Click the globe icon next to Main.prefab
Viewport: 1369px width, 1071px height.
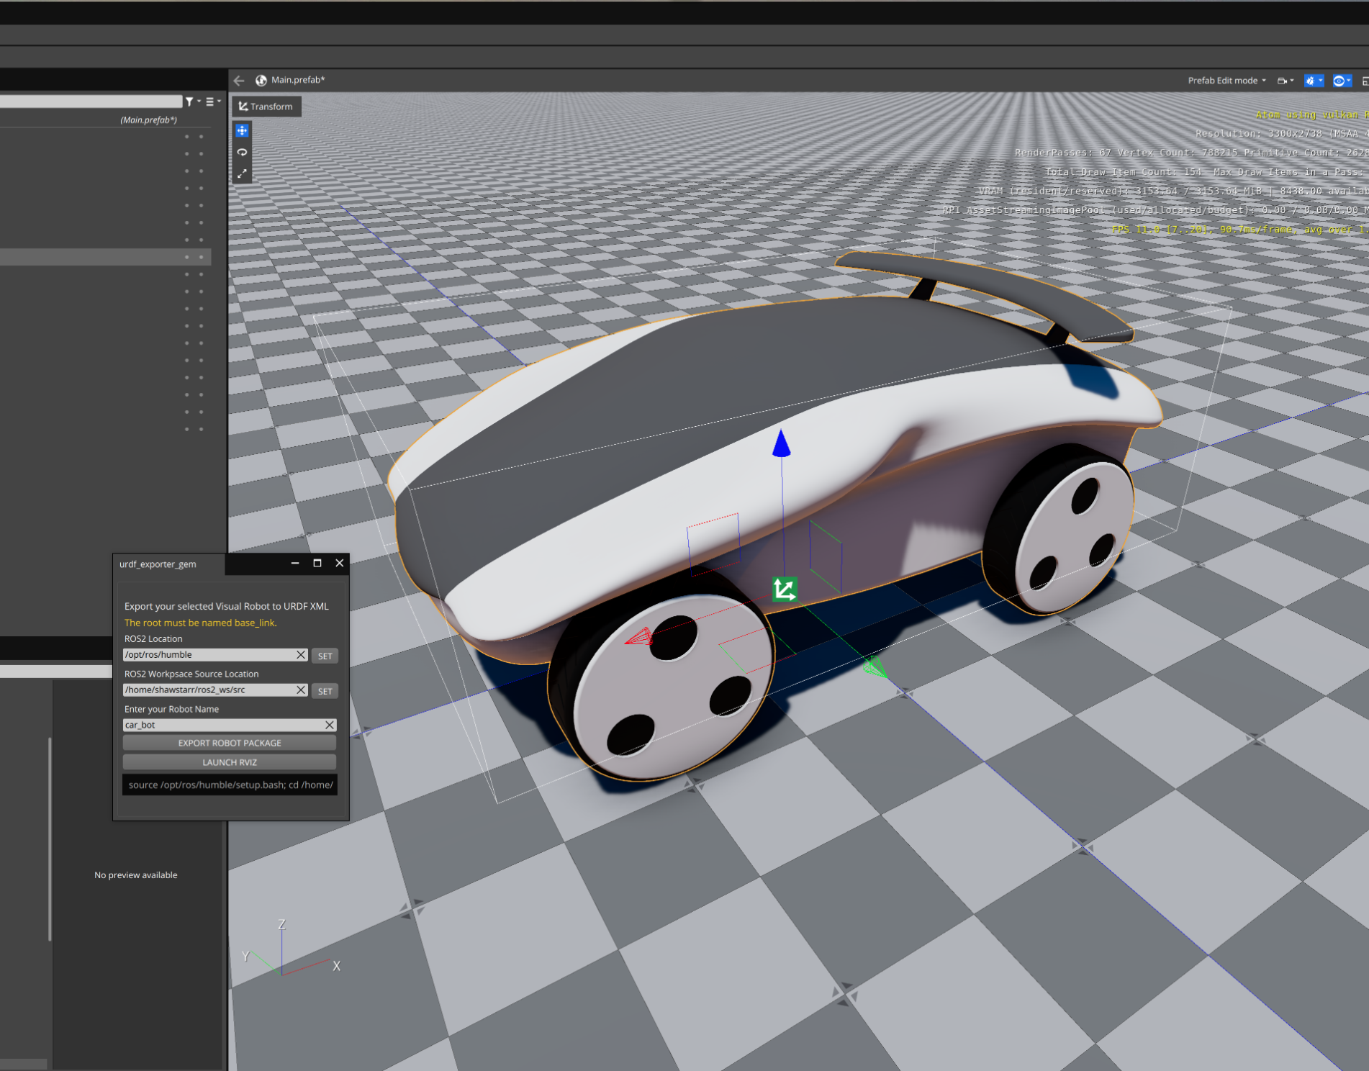261,81
